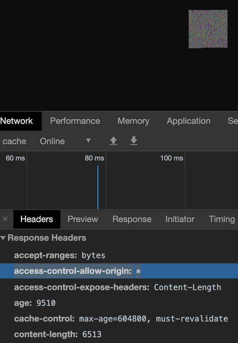Open the Memory tab
Screen dimensions: 238x343
point(133,121)
